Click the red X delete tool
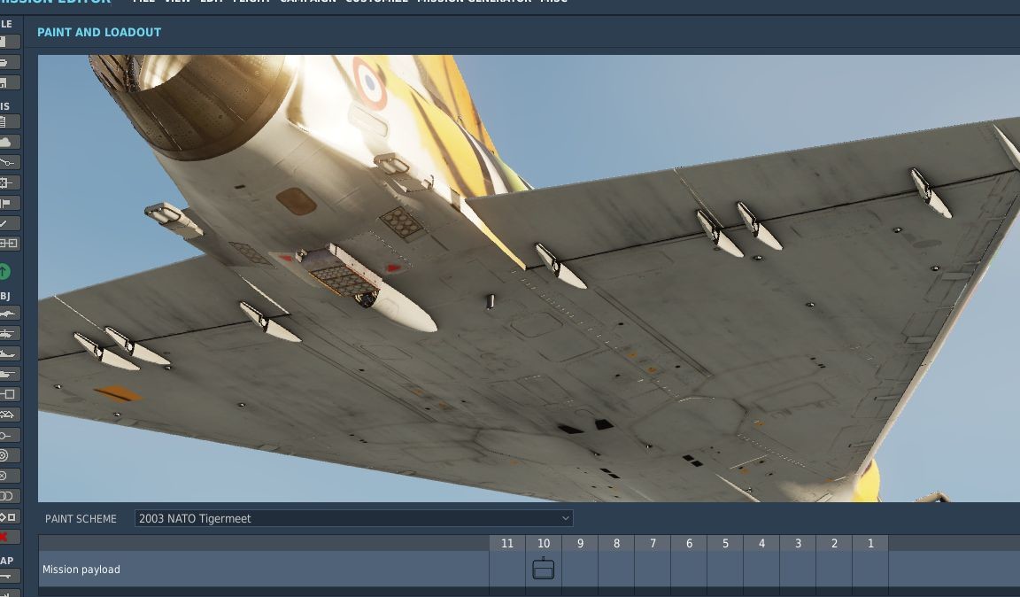 [x=8, y=537]
